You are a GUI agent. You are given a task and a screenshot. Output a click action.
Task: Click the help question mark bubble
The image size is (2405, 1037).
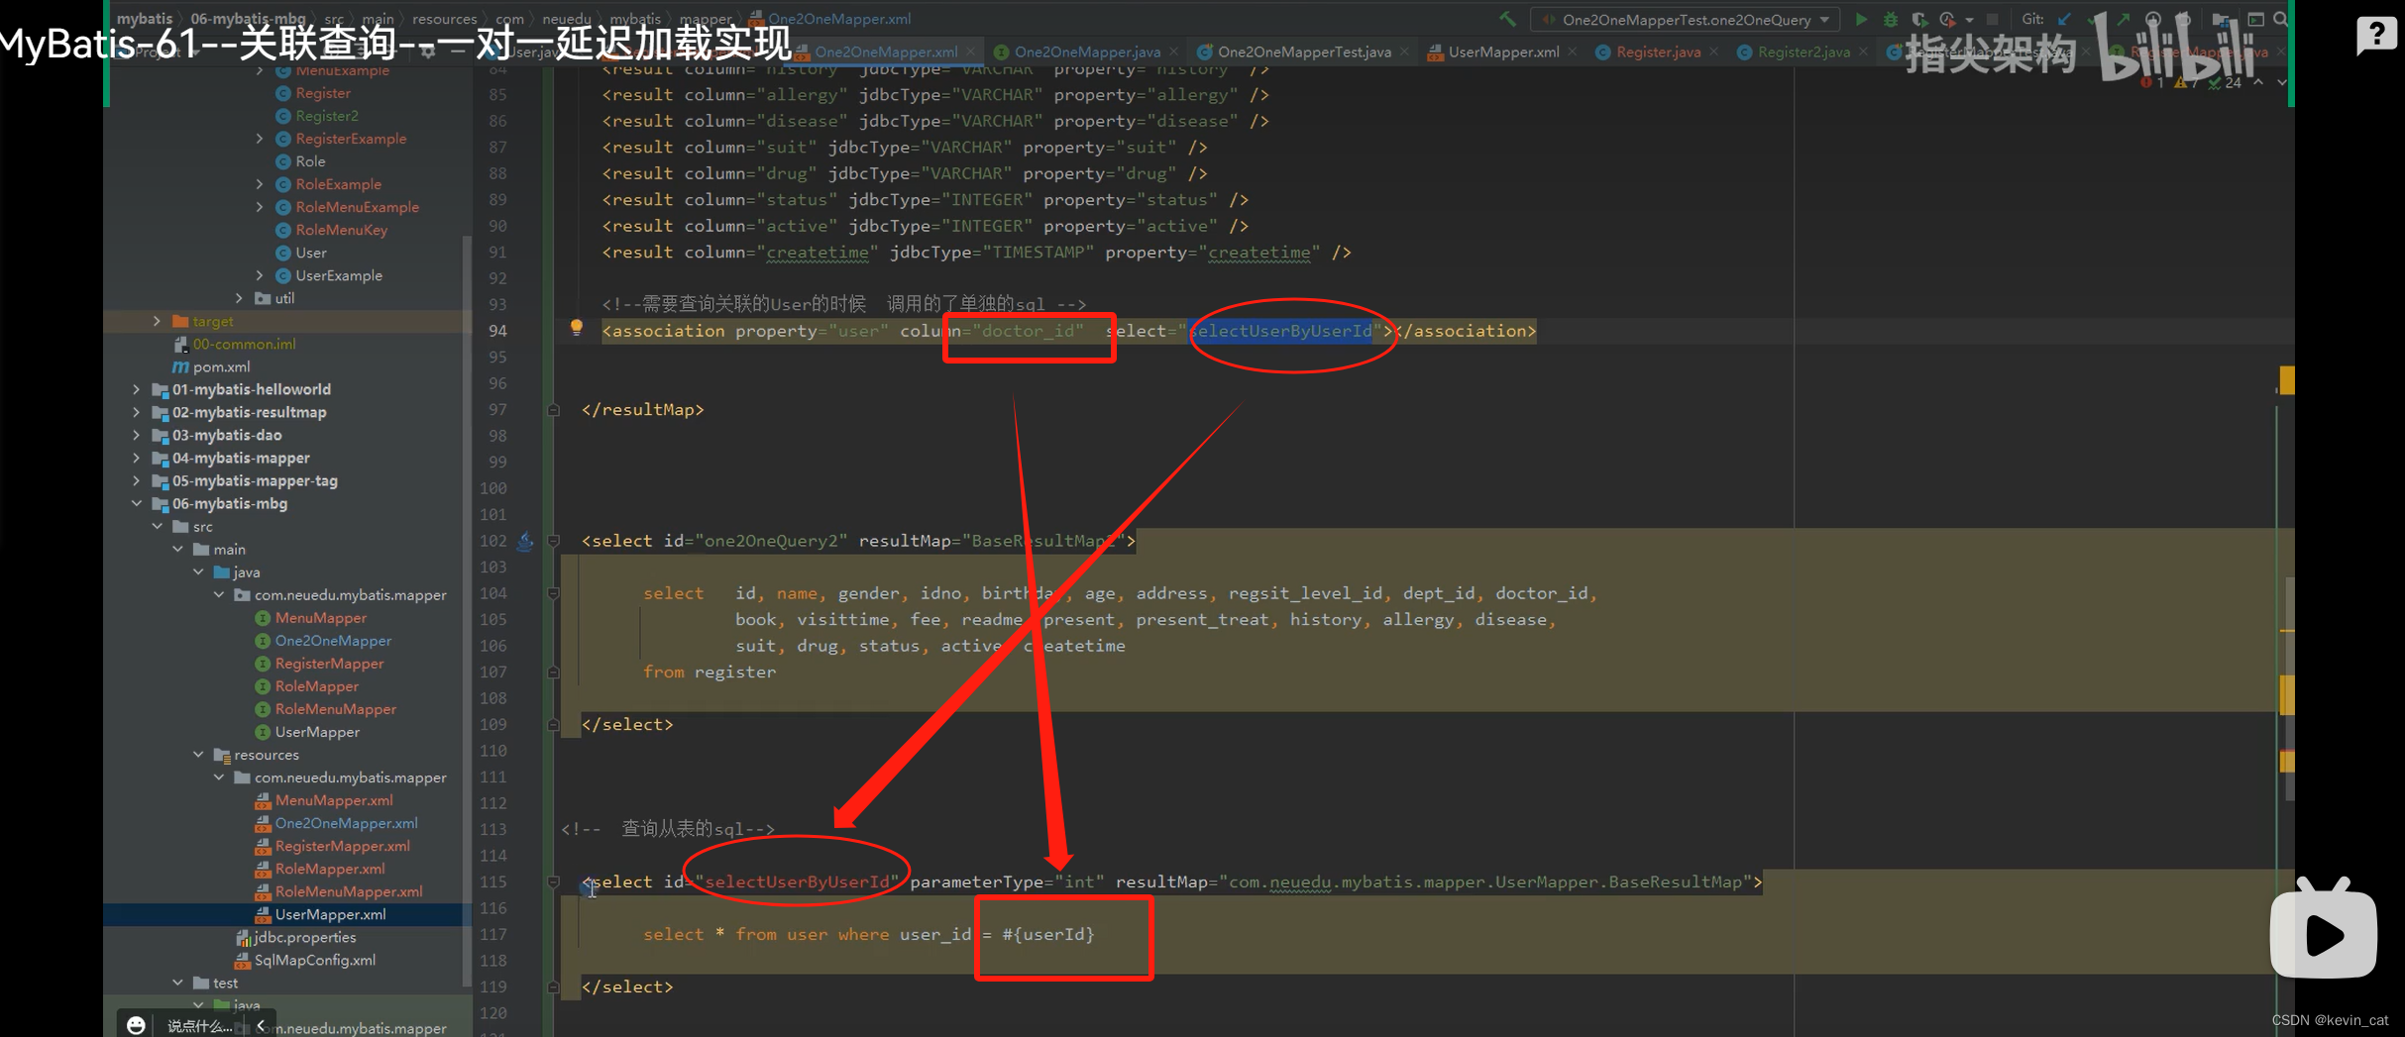click(x=2376, y=37)
